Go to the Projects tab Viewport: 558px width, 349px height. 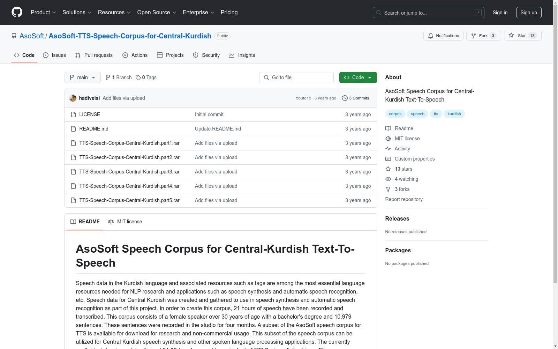pyautogui.click(x=170, y=55)
